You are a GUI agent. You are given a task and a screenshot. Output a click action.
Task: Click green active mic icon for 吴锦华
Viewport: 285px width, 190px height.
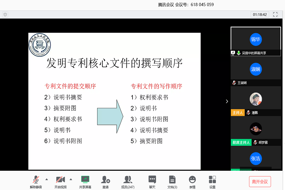(x=239, y=53)
